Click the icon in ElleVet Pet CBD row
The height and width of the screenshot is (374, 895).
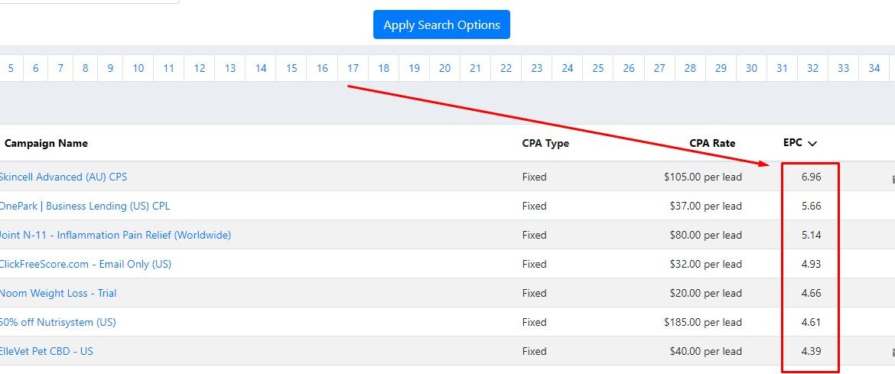click(893, 353)
